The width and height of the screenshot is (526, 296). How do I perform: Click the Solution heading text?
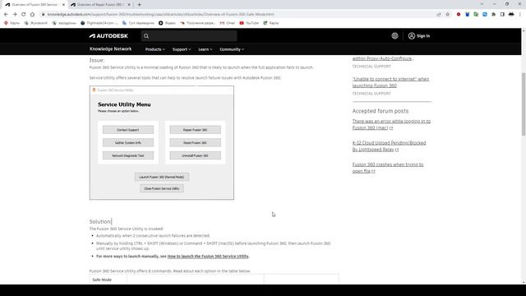100,221
